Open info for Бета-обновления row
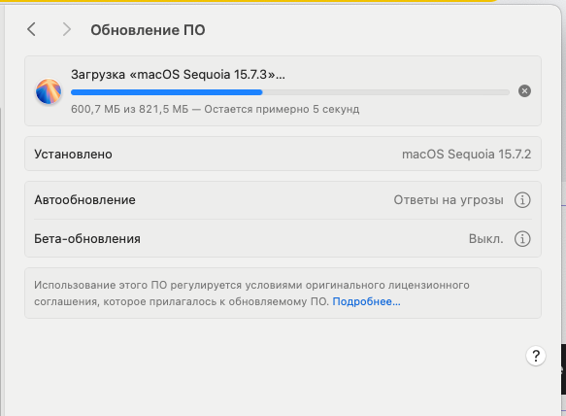 click(522, 239)
